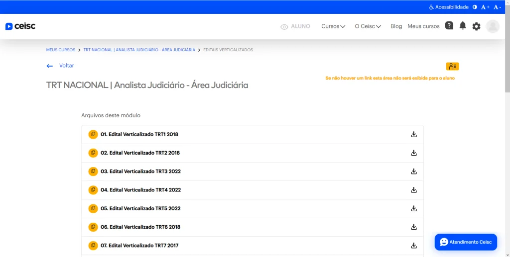Open settings gear icon
Screen dimensions: 510x257
(476, 26)
